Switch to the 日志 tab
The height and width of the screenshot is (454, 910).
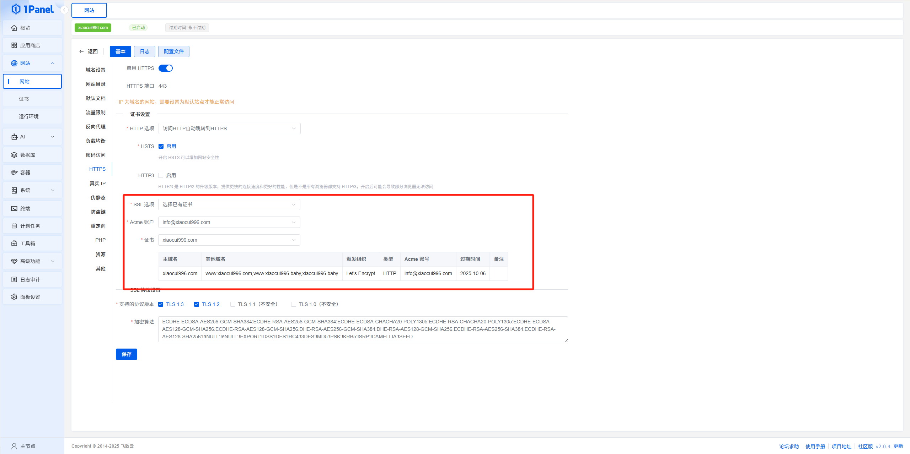click(x=145, y=51)
